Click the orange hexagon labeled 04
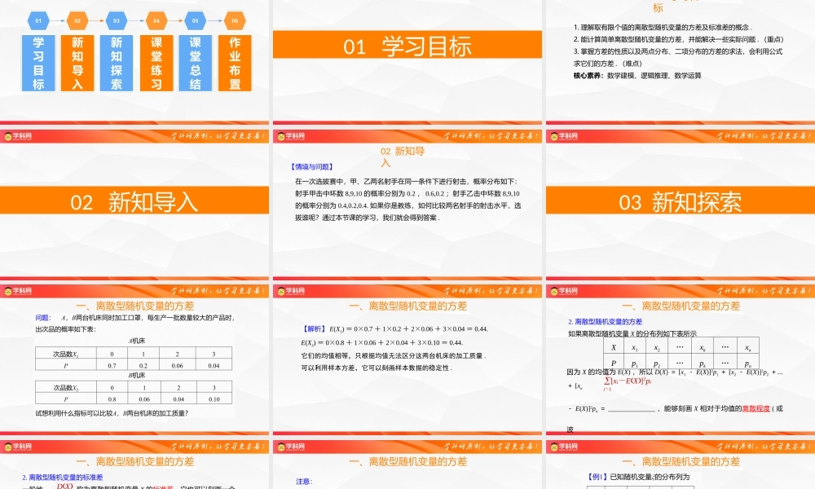Screen dimensions: 815x489 point(156,21)
